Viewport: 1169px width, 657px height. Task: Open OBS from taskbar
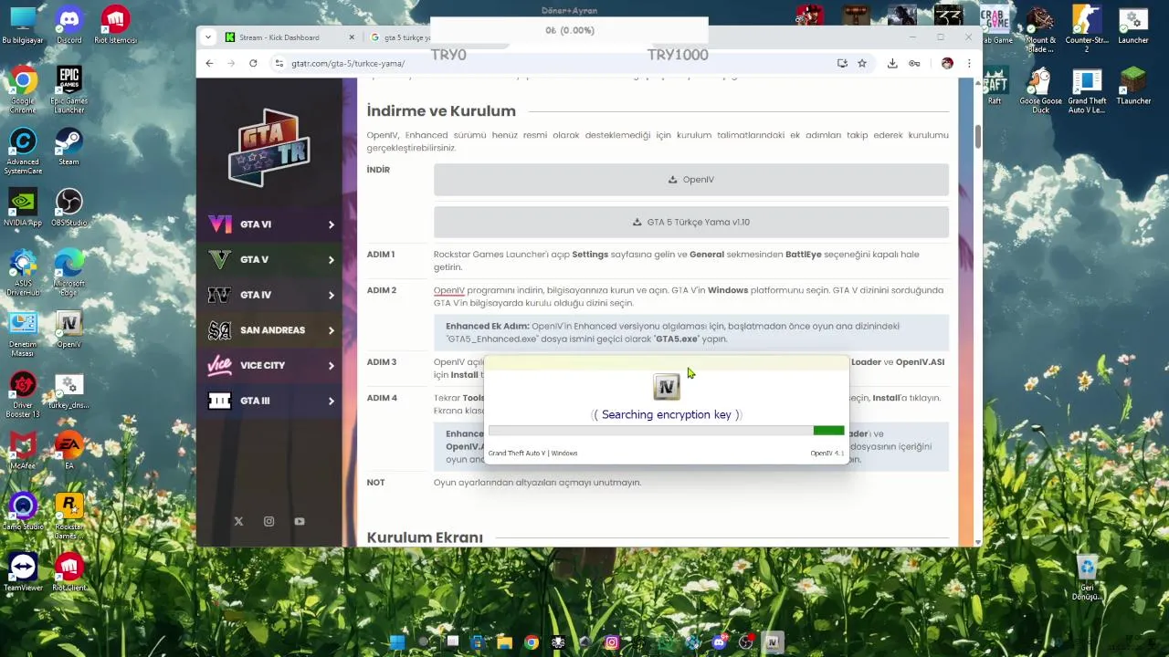pos(746,642)
